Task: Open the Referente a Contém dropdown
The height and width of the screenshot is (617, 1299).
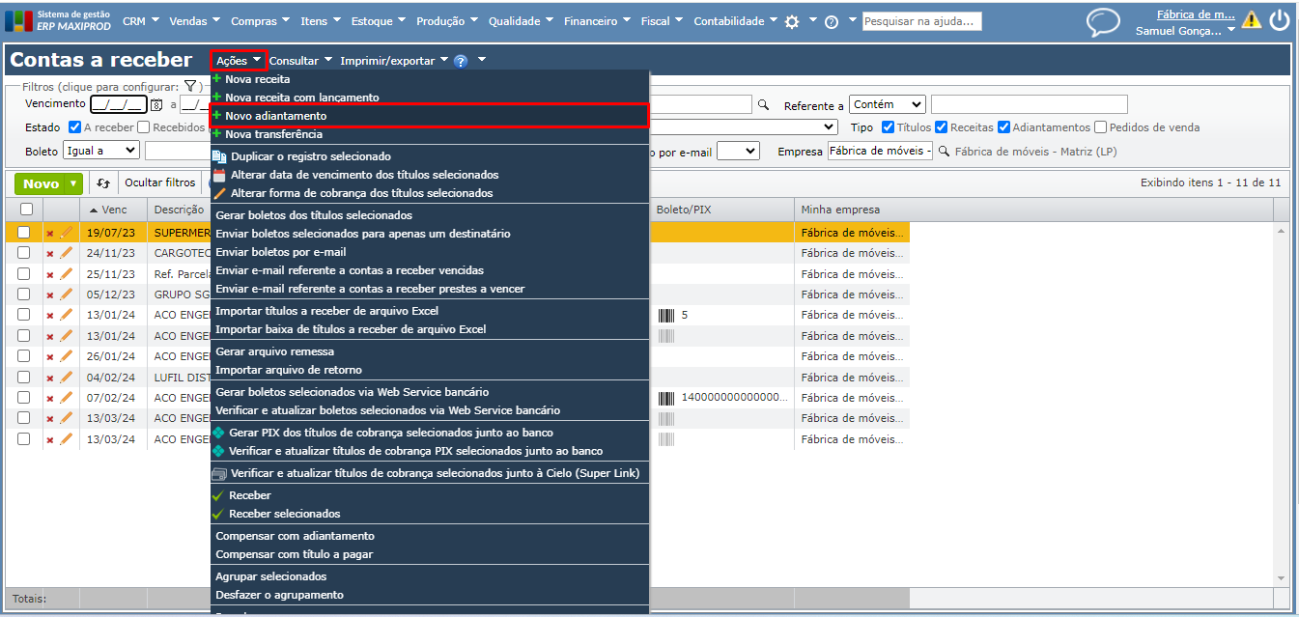Action: [887, 104]
